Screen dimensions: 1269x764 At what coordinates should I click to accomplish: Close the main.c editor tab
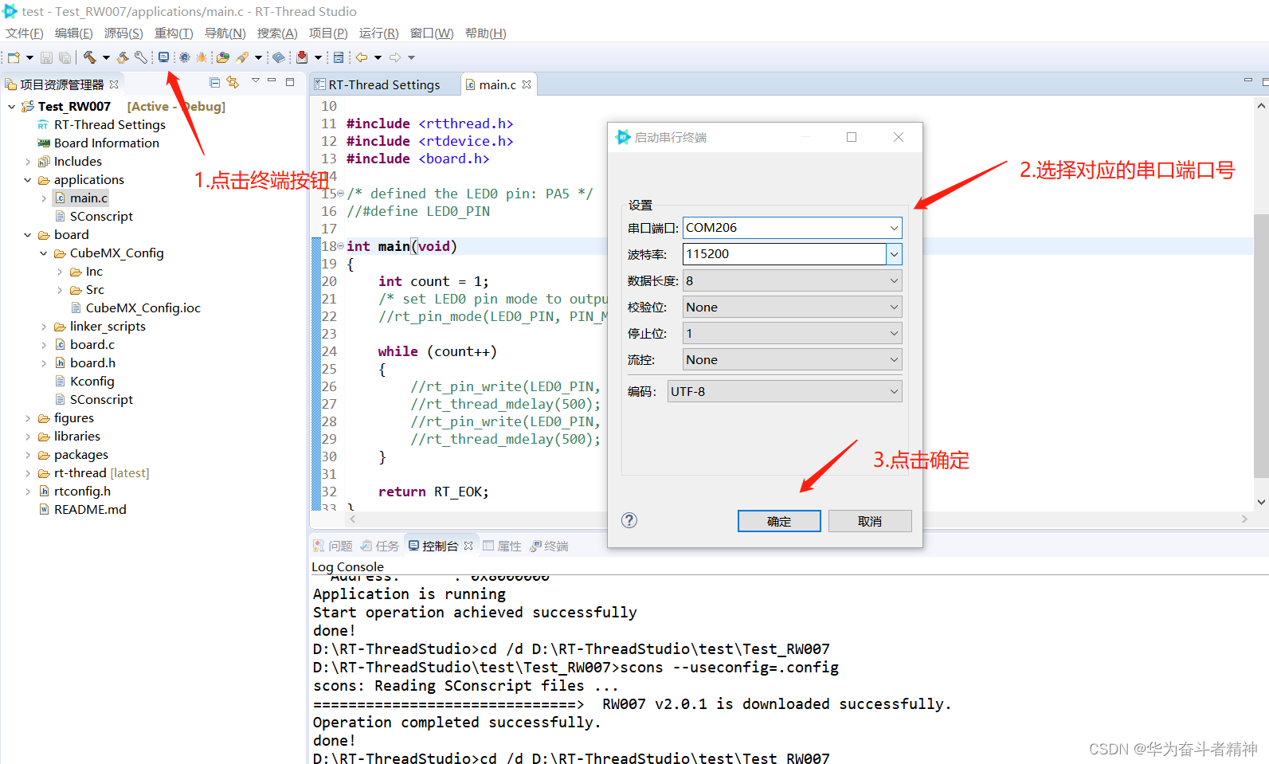(x=527, y=84)
